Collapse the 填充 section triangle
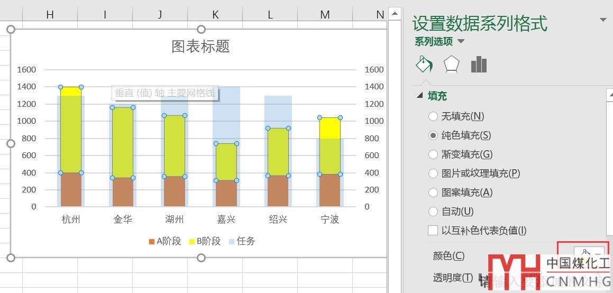 420,96
